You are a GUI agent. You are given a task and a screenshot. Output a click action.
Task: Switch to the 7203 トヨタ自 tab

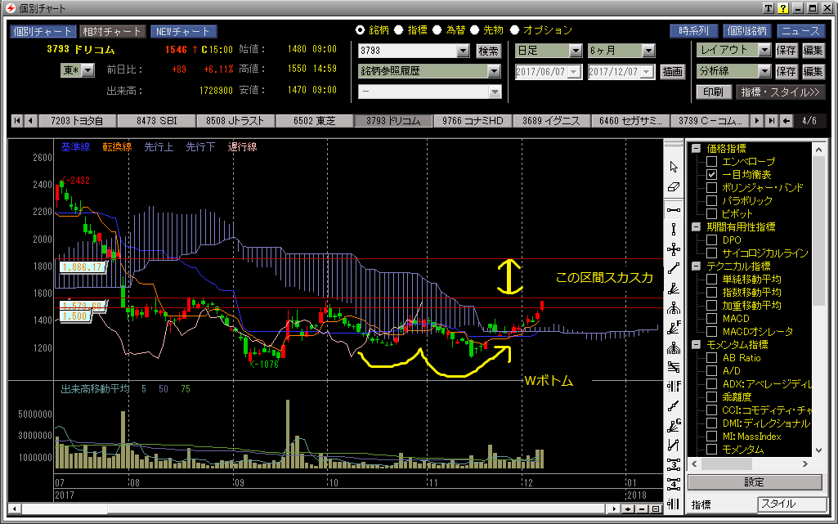pos(77,121)
